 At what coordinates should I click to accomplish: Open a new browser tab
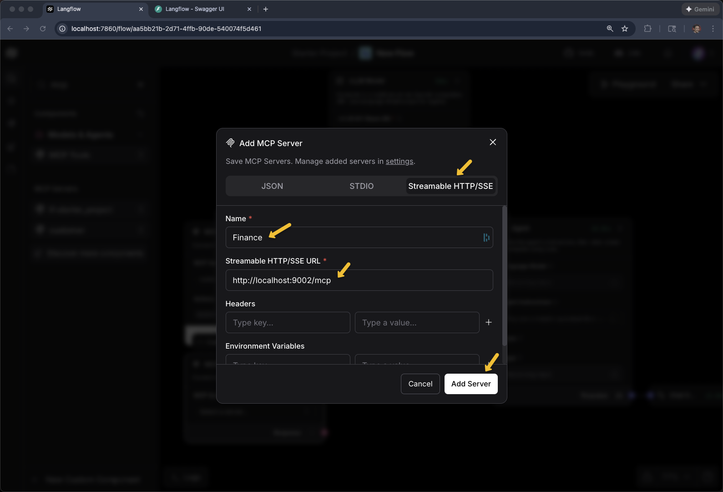[x=266, y=9]
